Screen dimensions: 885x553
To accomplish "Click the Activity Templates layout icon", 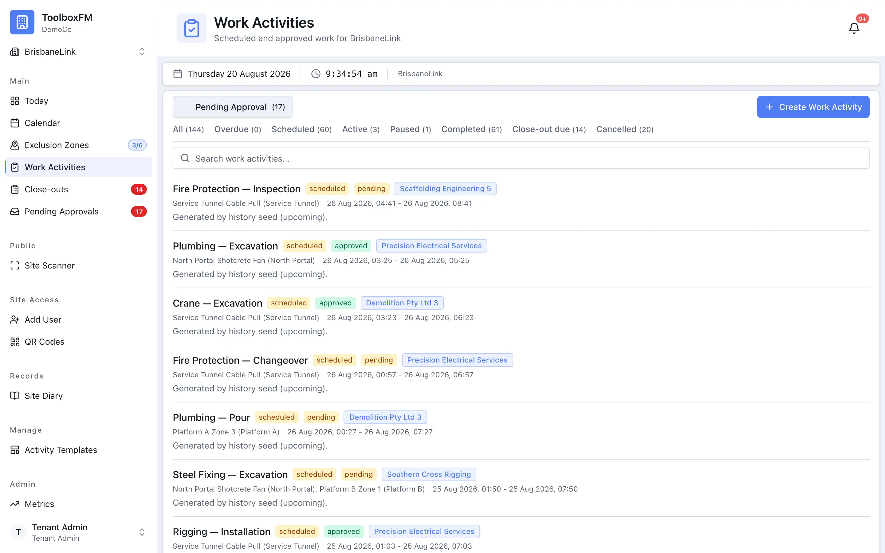I will pyautogui.click(x=15, y=450).
